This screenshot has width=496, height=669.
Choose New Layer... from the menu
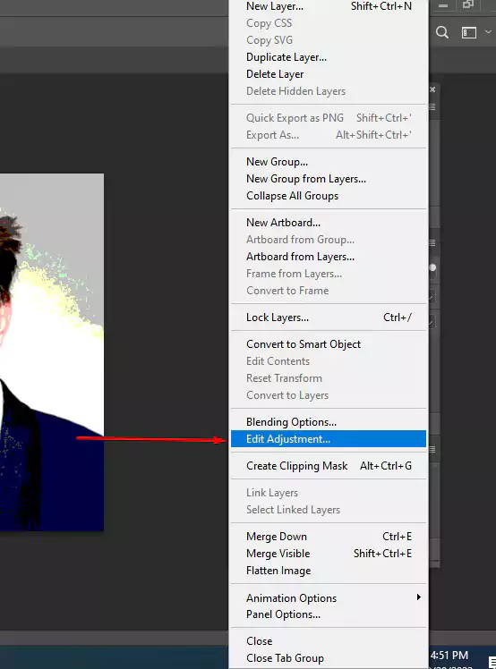click(x=329, y=6)
